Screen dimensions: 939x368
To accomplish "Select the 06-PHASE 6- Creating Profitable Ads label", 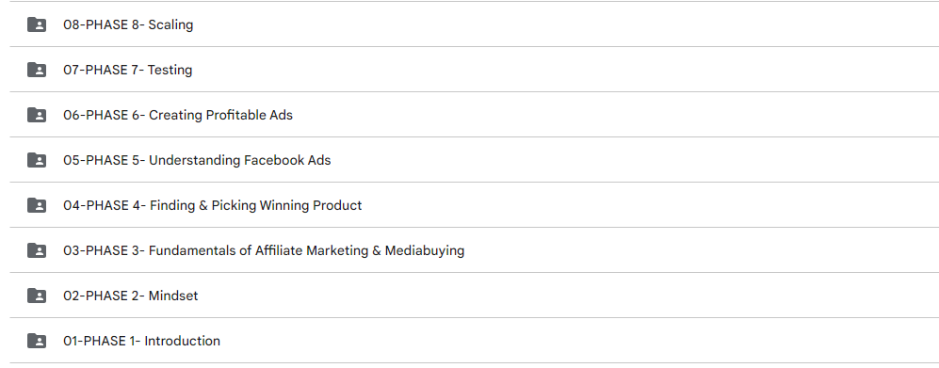I will tap(178, 115).
